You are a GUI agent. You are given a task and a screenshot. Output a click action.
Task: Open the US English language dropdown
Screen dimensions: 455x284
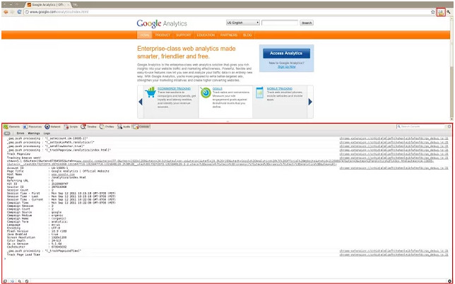(243, 23)
